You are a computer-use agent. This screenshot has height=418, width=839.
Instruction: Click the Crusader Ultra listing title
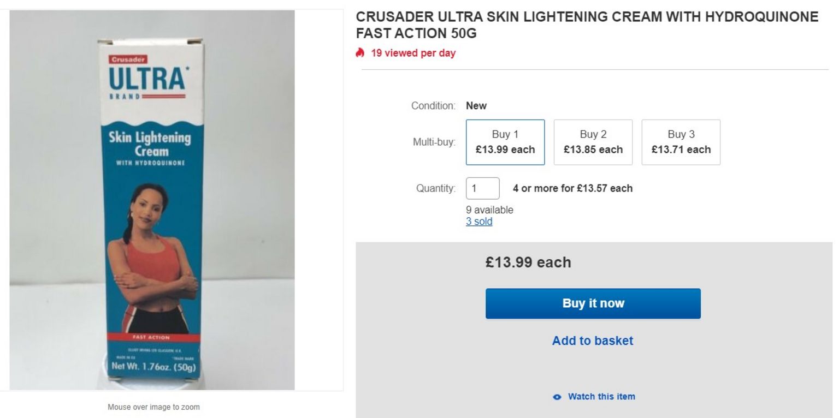[587, 25]
